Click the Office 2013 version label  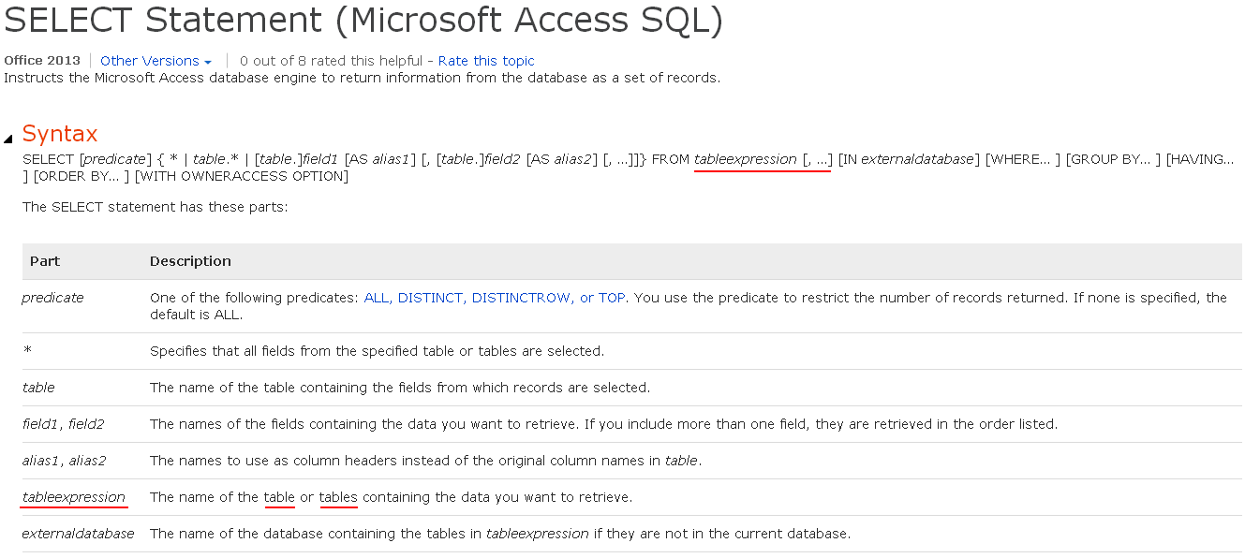coord(42,61)
